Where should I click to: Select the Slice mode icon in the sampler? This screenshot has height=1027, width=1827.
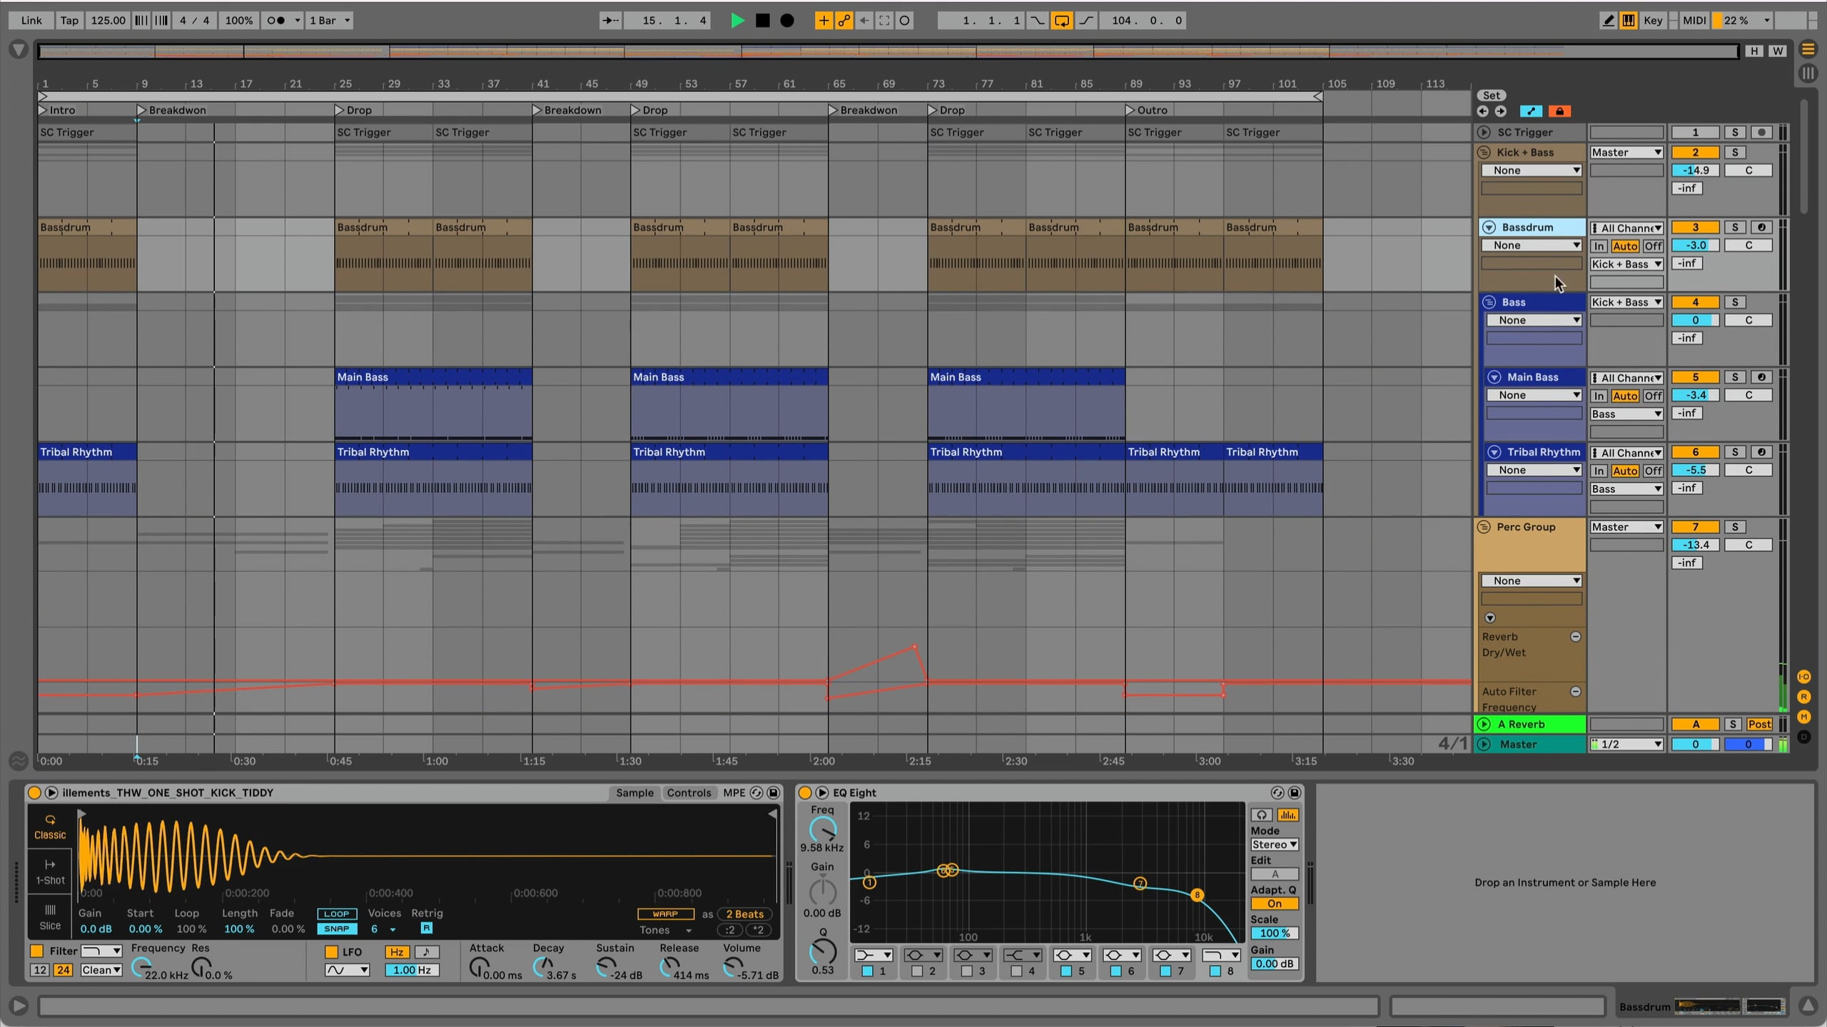[x=49, y=916]
